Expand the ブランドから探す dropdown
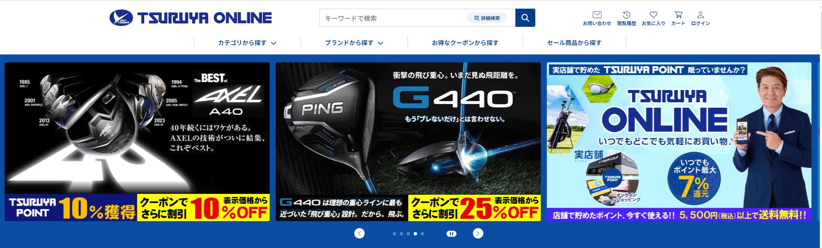822x248 pixels. point(354,43)
